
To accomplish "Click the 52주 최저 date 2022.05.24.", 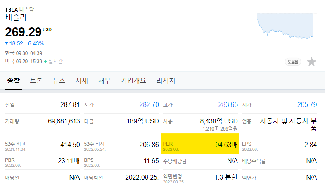I will (95, 150).
